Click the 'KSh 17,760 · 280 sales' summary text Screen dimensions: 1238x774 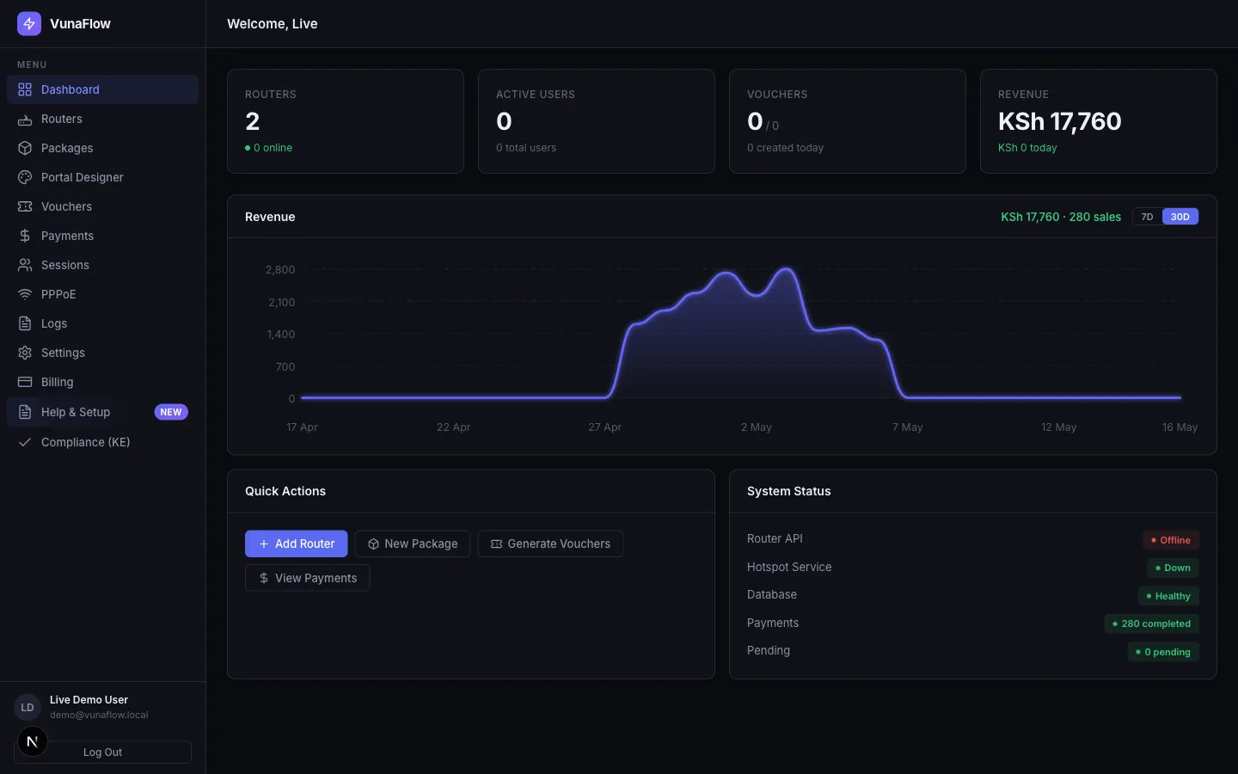point(1061,217)
